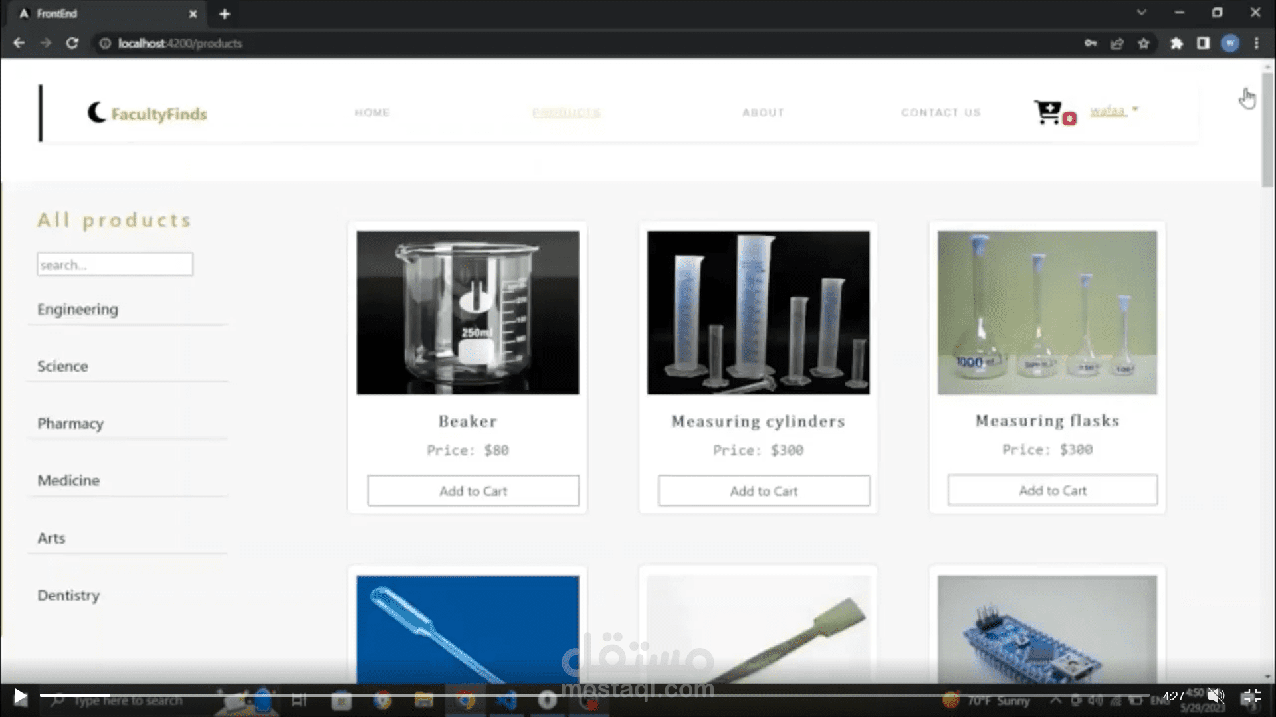Image resolution: width=1276 pixels, height=717 pixels.
Task: Open Measuring flasks product image
Action: tap(1047, 313)
